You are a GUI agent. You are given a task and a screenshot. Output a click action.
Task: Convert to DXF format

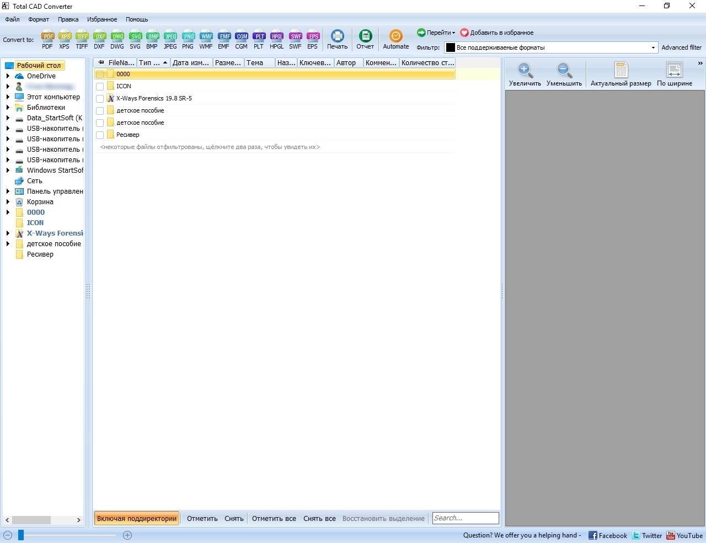99,39
